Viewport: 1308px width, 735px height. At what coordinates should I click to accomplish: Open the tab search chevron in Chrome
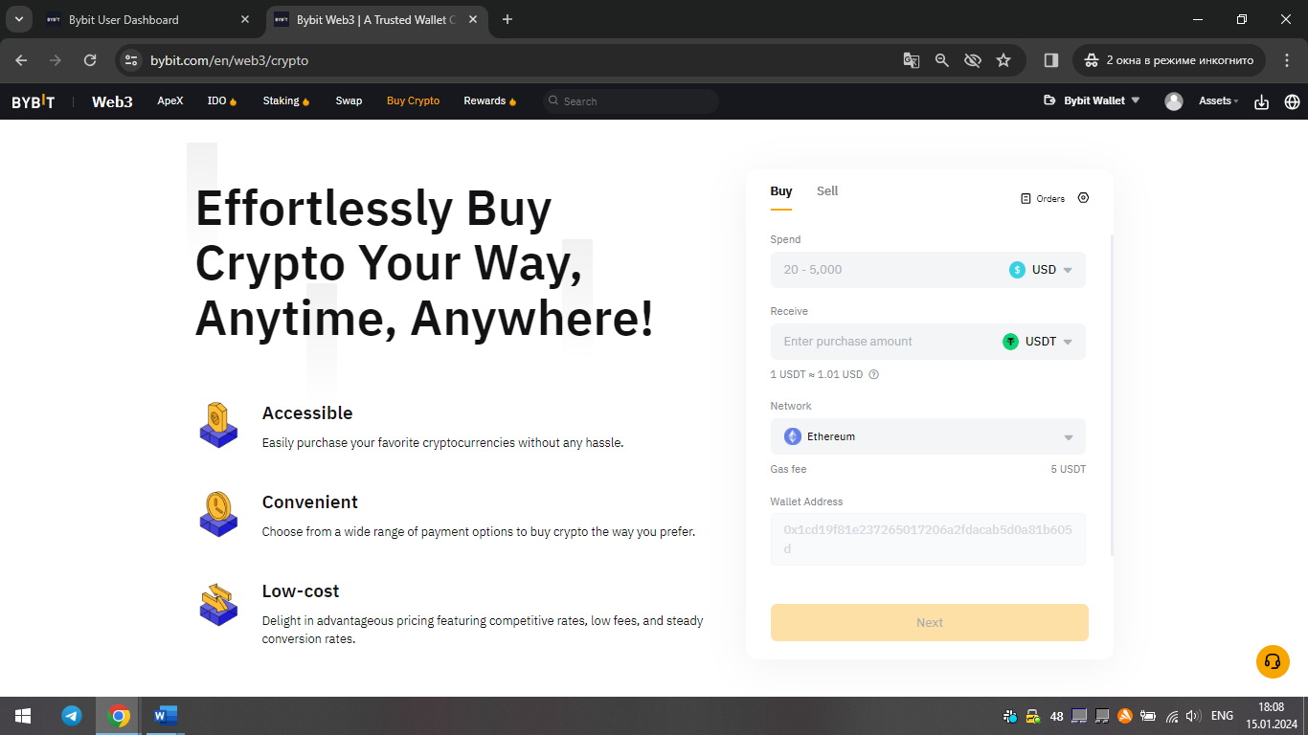point(18,19)
